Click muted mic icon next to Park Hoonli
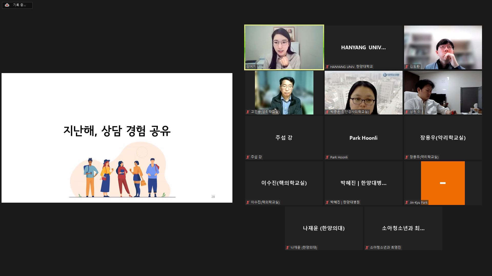Screen dimensions: 492x276 pyautogui.click(x=327, y=157)
